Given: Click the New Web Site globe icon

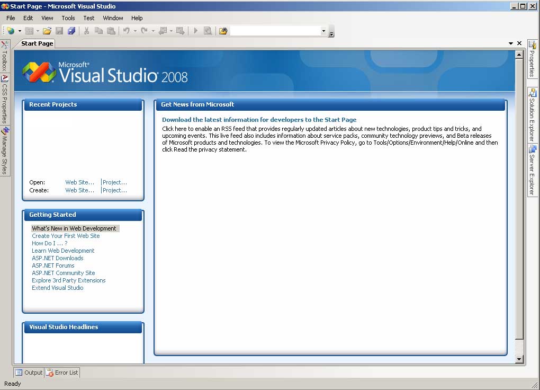Looking at the screenshot, I should 11,31.
